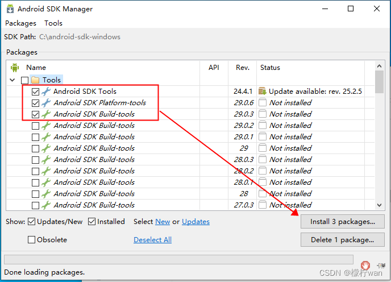Click the update available status icon
The width and height of the screenshot is (391, 282).
coord(262,92)
